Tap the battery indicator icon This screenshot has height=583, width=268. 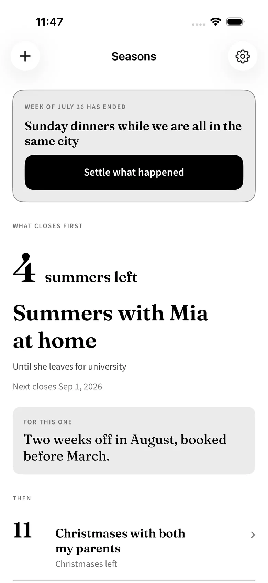235,22
